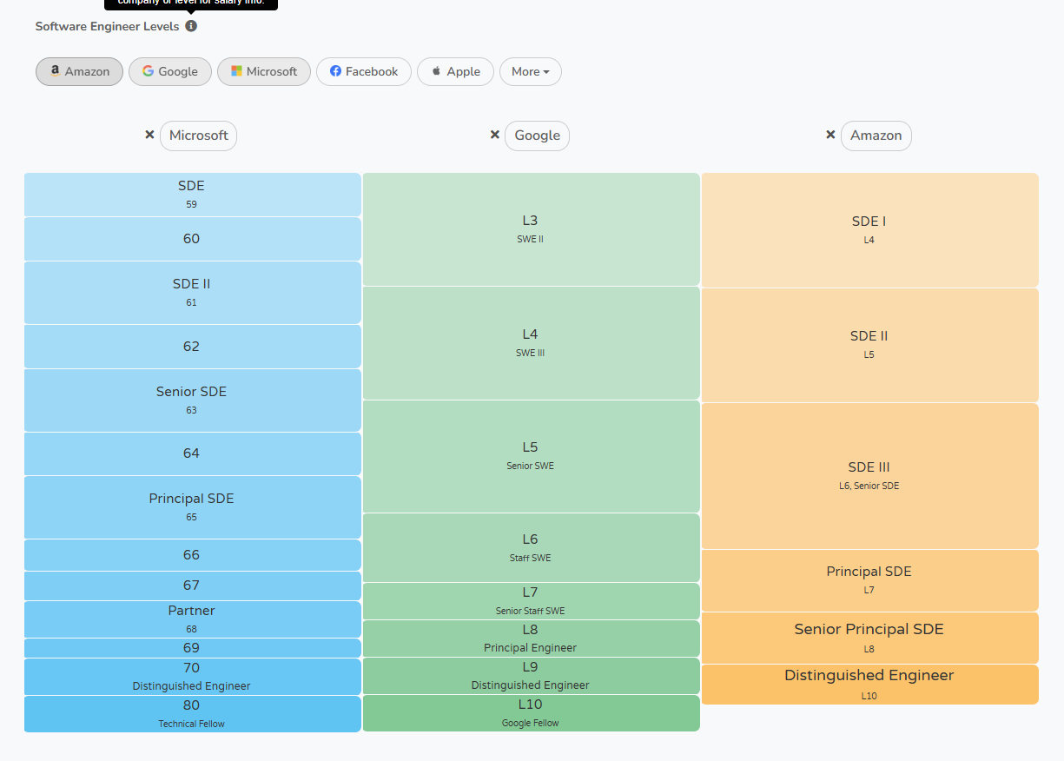This screenshot has width=1064, height=761.
Task: Select Amazon SDE II L5 block
Action: [x=869, y=345]
